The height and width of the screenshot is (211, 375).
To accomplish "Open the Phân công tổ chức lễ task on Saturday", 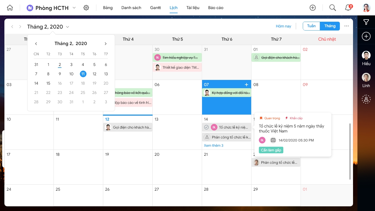I will pos(276,162).
